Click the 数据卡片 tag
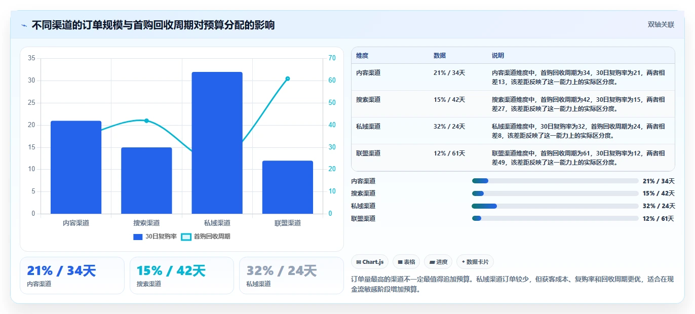This screenshot has height=314, width=695. [x=475, y=262]
